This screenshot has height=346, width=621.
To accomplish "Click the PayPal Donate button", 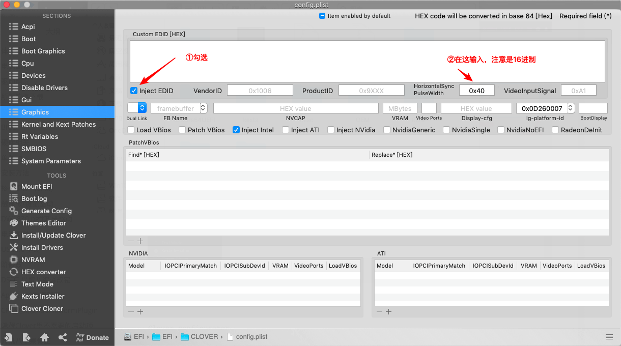I will point(92,337).
